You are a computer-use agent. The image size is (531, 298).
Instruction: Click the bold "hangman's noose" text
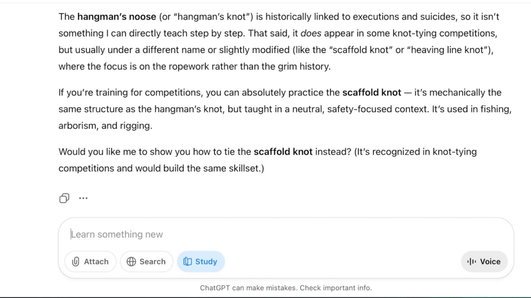tap(117, 17)
